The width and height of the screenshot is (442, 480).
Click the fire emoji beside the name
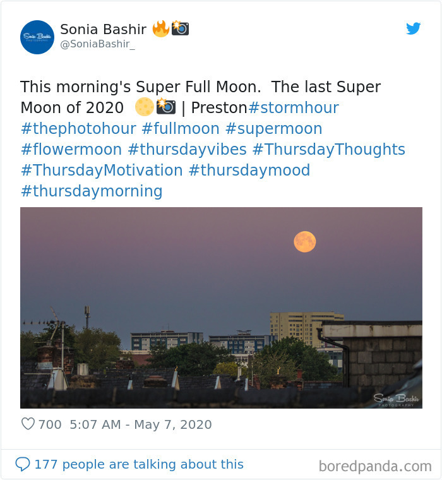[x=161, y=29]
